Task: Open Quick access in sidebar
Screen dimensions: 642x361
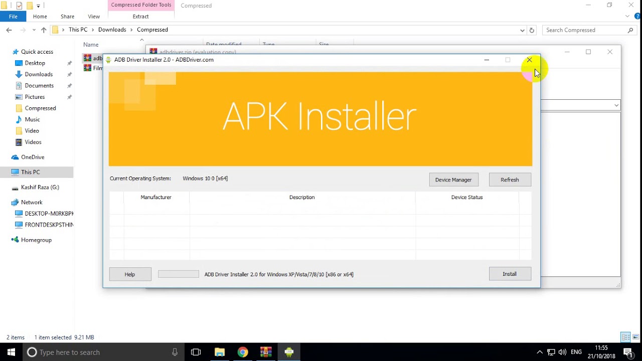Action: pyautogui.click(x=37, y=52)
